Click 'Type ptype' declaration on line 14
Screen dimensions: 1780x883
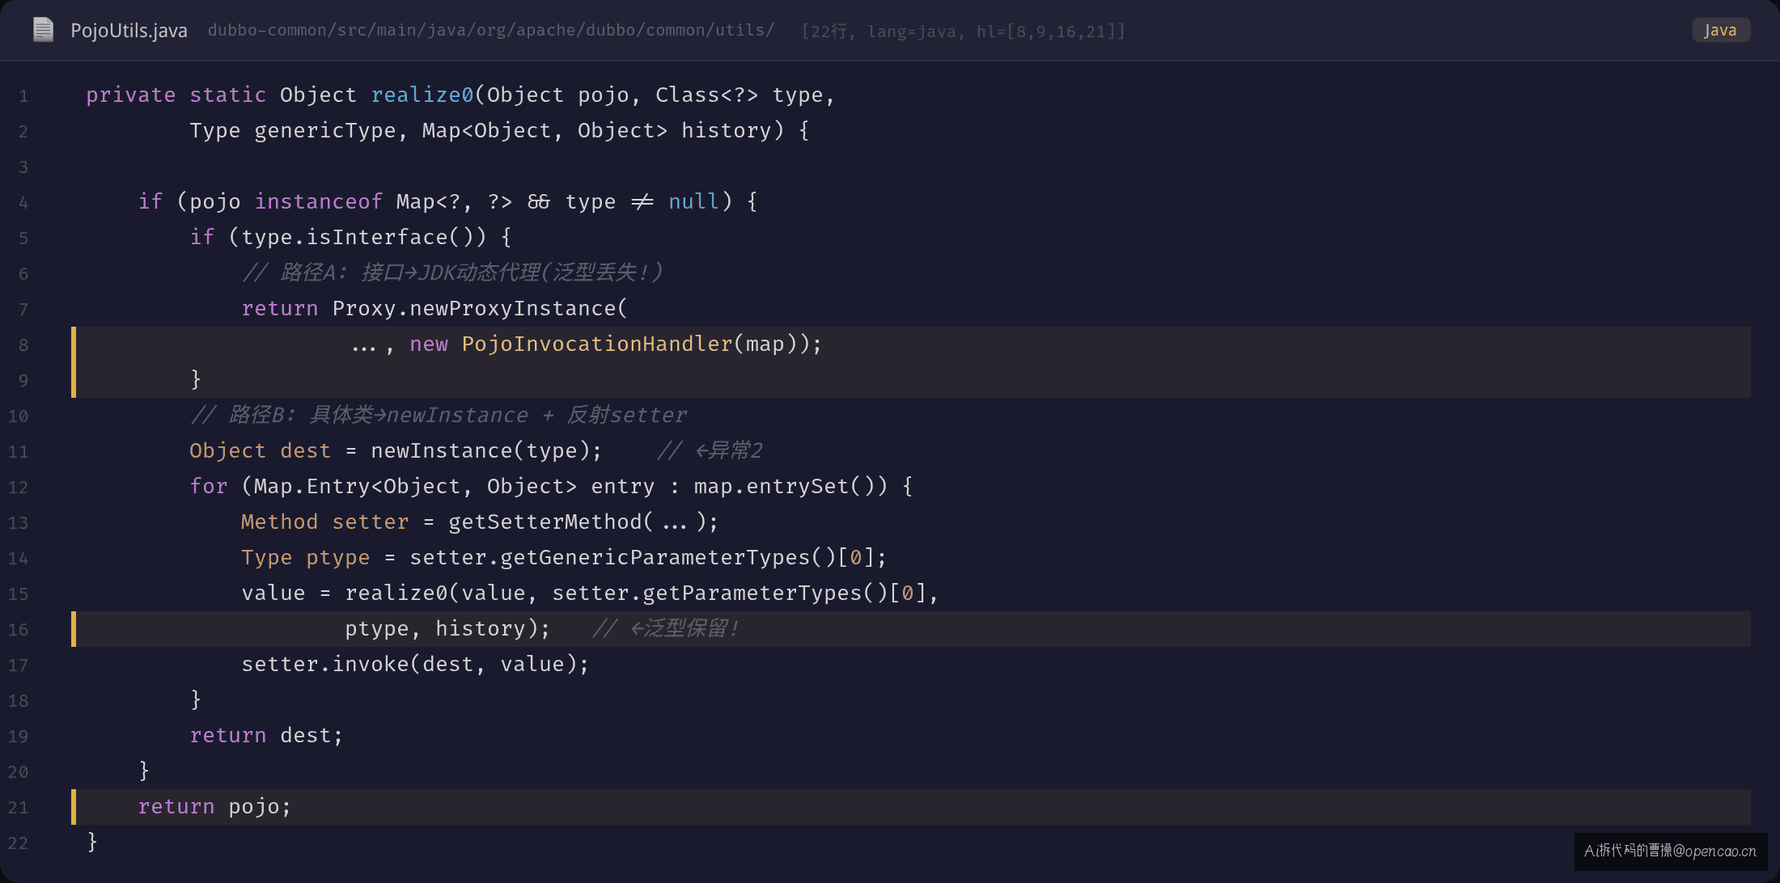tap(306, 557)
